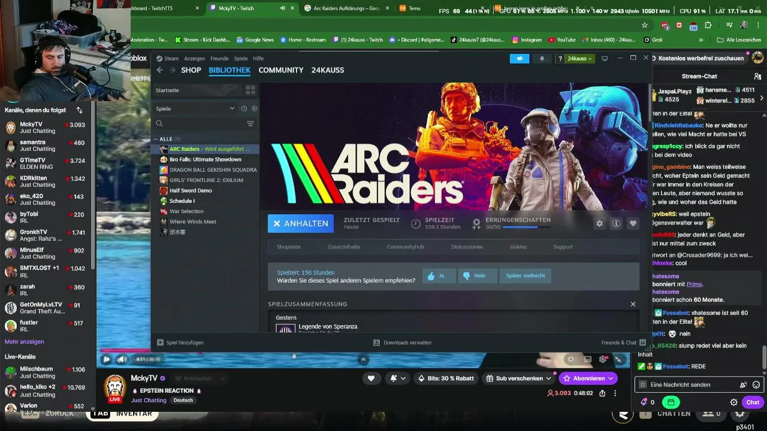This screenshot has height=431, width=767.
Task: Open Twitch chat community people icon
Action: [757, 76]
